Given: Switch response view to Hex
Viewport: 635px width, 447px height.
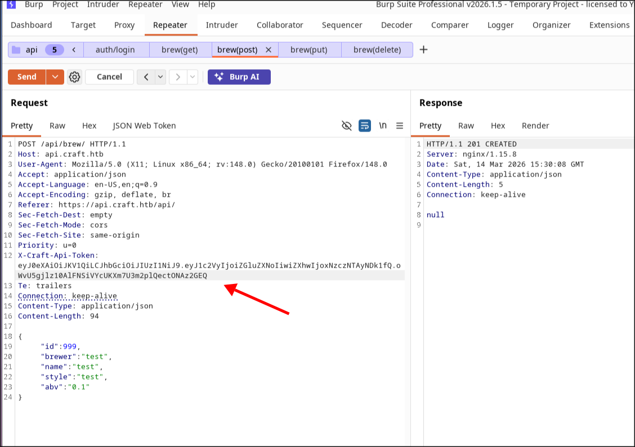Looking at the screenshot, I should coord(498,126).
